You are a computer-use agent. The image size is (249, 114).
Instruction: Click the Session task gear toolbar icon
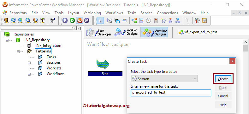(x=110, y=20)
